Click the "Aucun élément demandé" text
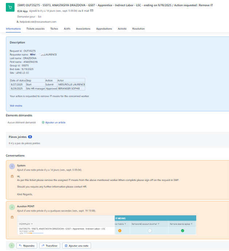Viewport: 229px width, 251px height. (22, 123)
